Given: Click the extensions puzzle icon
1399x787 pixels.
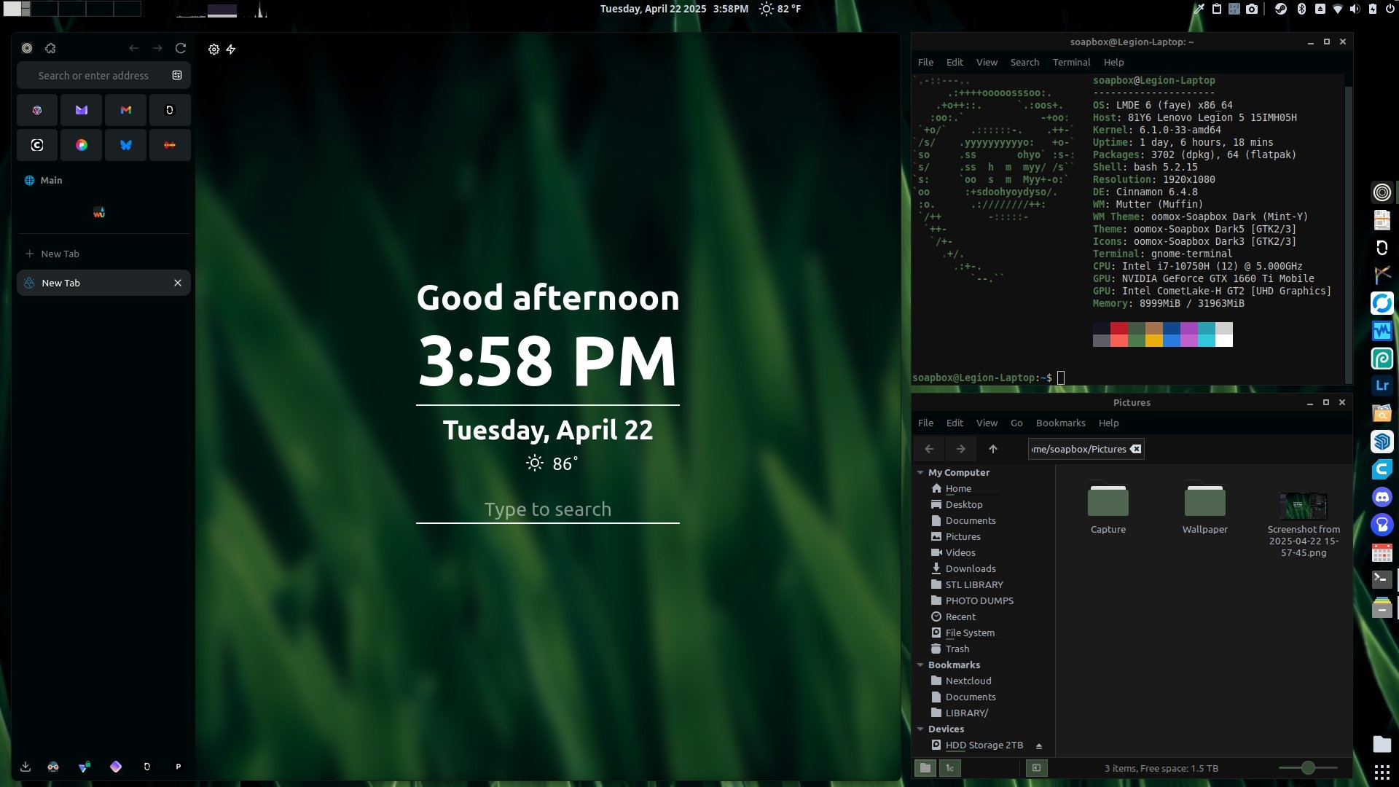Looking at the screenshot, I should tap(50, 48).
